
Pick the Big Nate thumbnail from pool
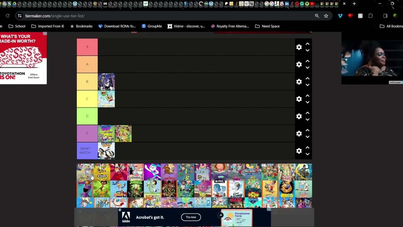[236, 202]
